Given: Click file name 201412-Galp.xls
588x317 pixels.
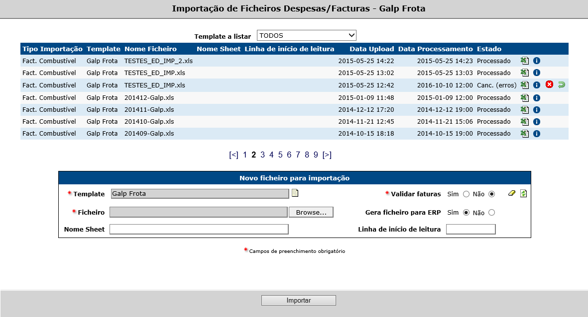Looking at the screenshot, I should coord(149,98).
